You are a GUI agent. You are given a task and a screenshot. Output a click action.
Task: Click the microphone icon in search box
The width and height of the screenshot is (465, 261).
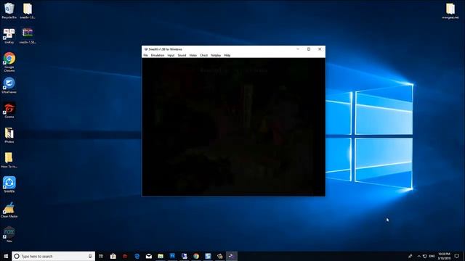click(90, 256)
